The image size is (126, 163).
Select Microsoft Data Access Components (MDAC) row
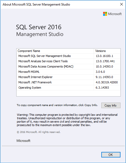tap(69, 66)
